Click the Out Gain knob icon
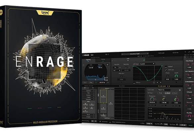 (x=177, y=125)
